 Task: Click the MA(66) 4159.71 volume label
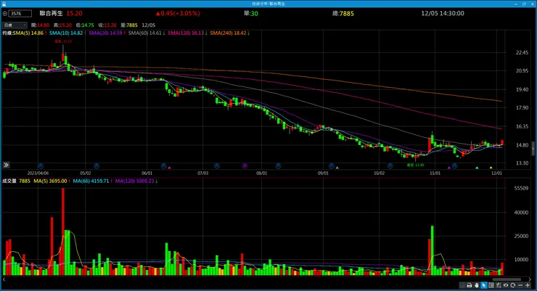pyautogui.click(x=91, y=181)
